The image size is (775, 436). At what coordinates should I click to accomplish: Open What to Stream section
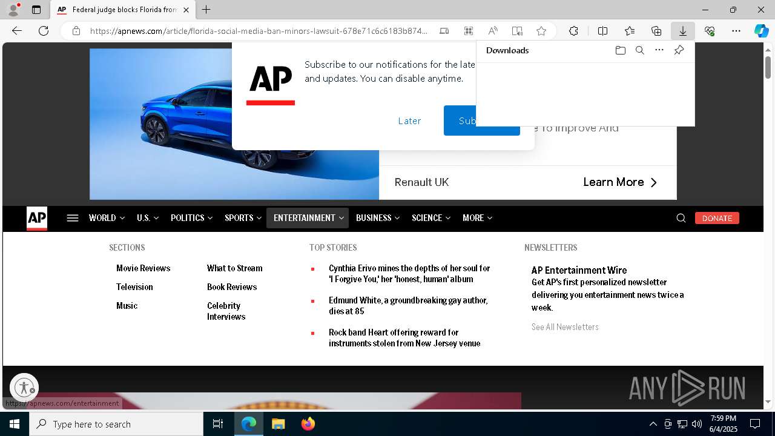[x=234, y=268]
